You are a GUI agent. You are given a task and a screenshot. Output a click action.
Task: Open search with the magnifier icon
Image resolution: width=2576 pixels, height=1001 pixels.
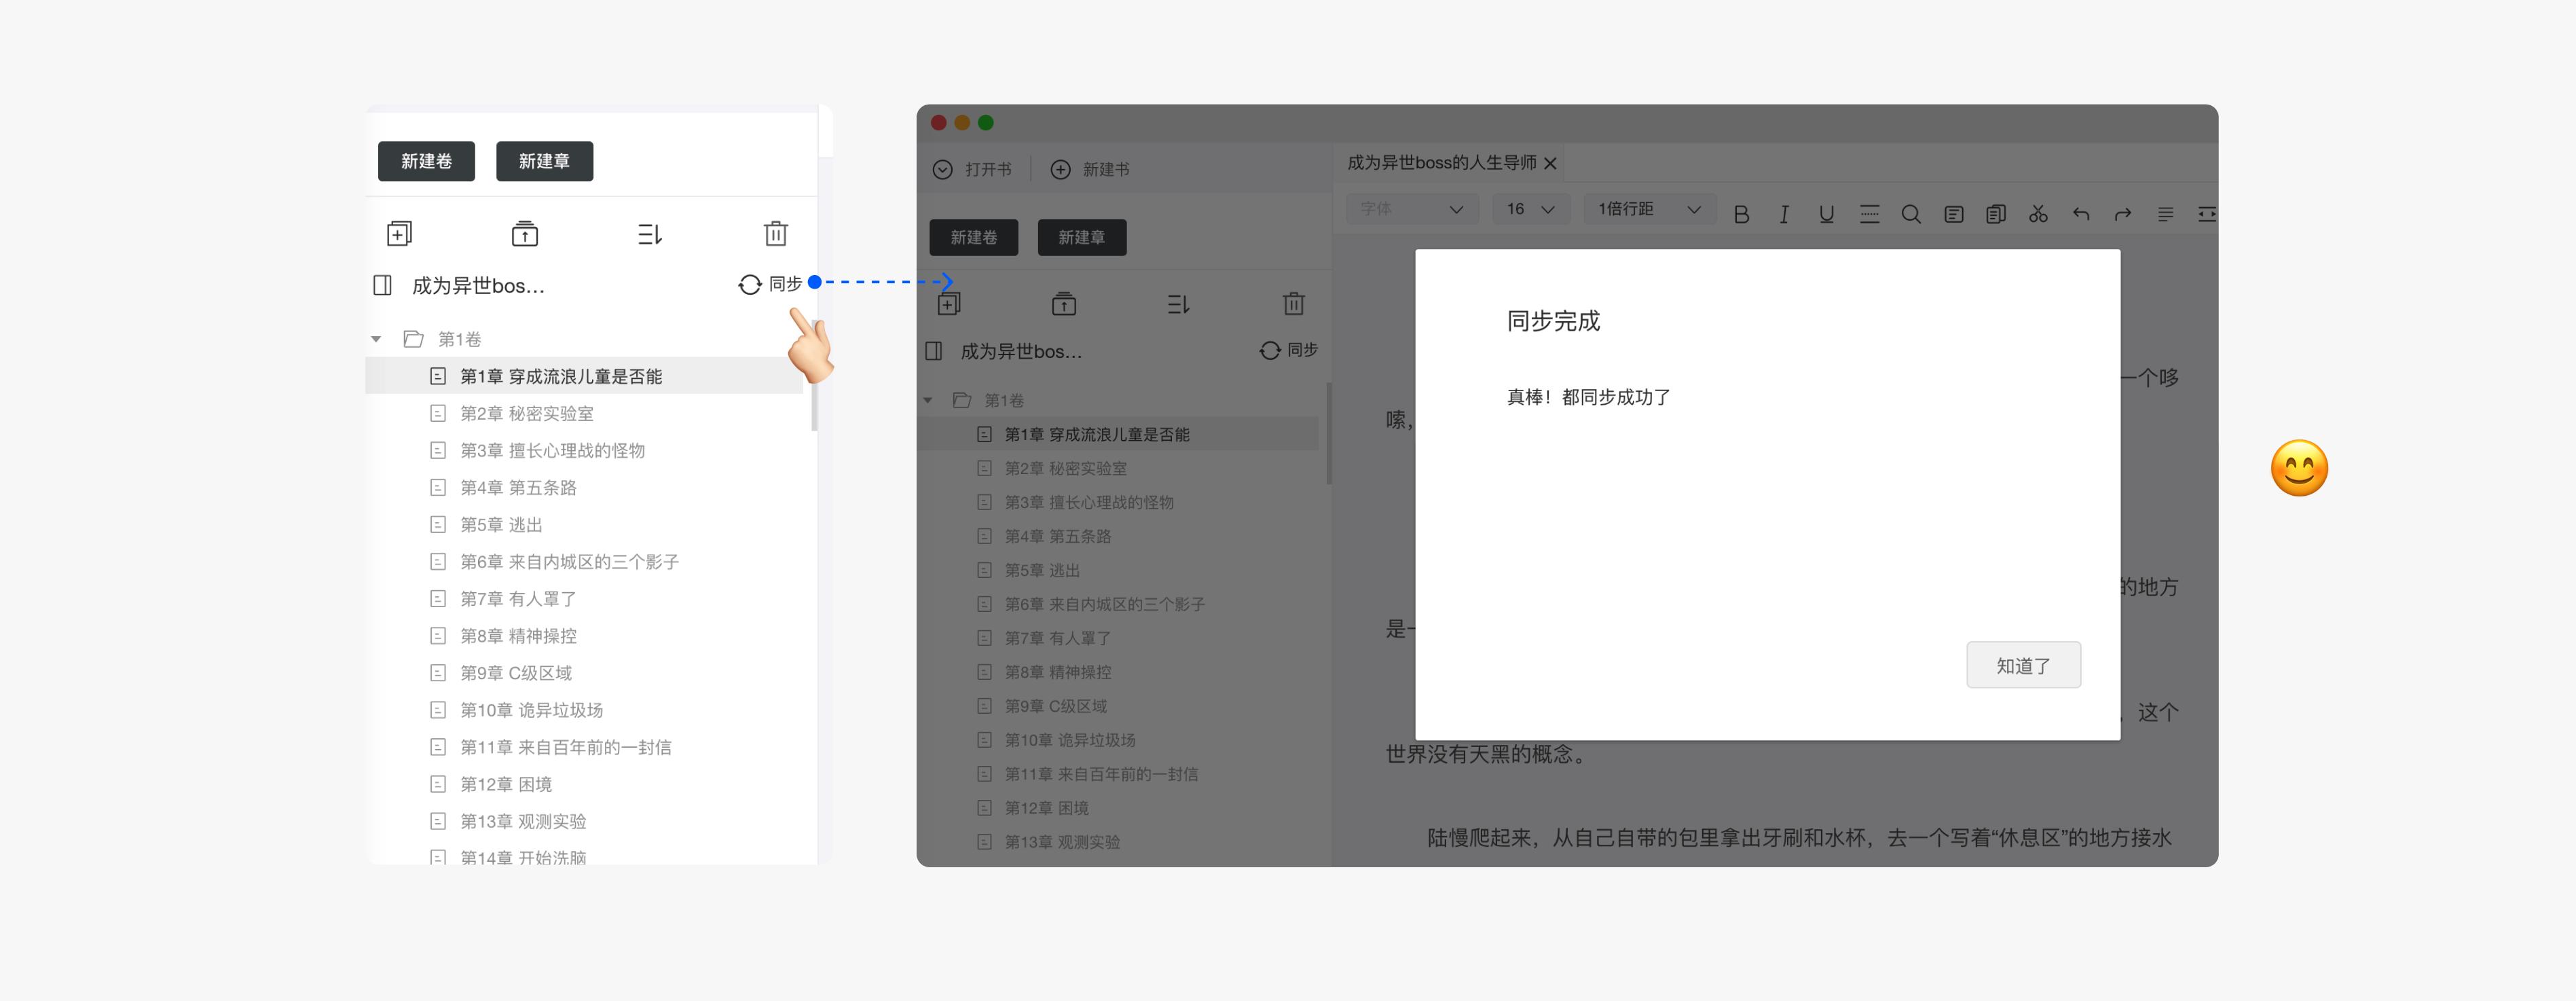click(1911, 213)
